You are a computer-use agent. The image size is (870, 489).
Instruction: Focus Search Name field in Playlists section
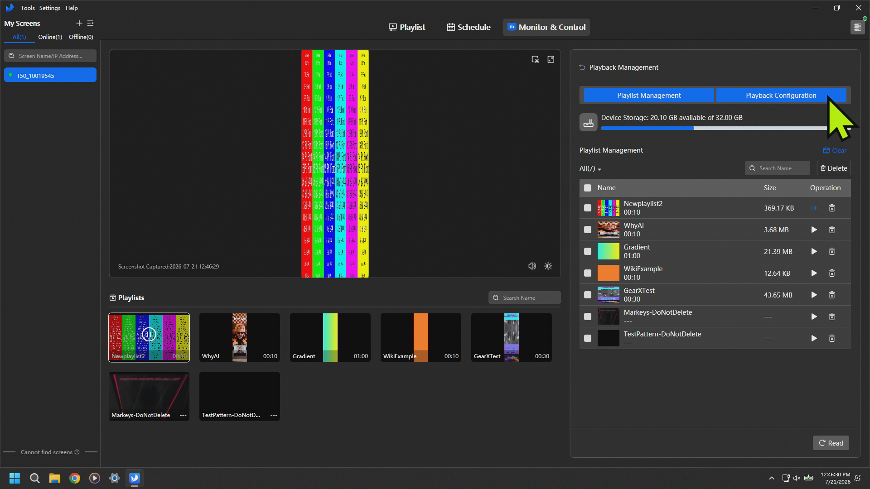(524, 297)
